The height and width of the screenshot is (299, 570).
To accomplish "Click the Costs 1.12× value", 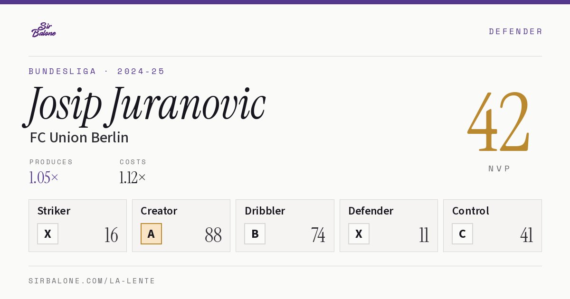I will click(x=133, y=178).
